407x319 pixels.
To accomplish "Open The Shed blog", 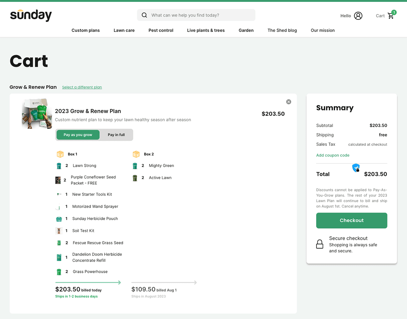I will click(282, 30).
